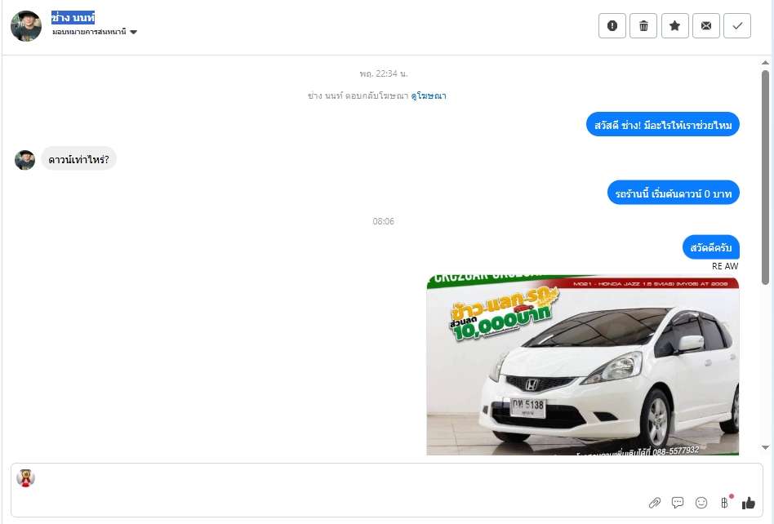Click page avatar in the reply box
The image size is (774, 524).
(x=25, y=477)
